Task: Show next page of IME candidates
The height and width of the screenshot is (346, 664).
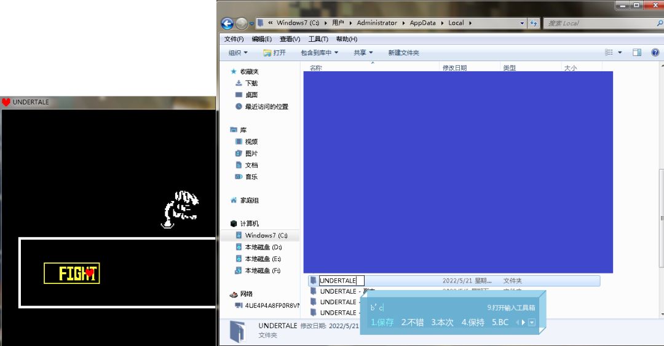Action: click(523, 323)
